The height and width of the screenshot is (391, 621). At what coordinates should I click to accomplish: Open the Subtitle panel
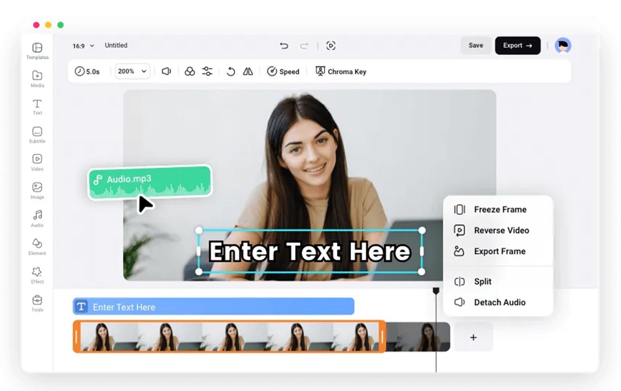[x=37, y=135]
